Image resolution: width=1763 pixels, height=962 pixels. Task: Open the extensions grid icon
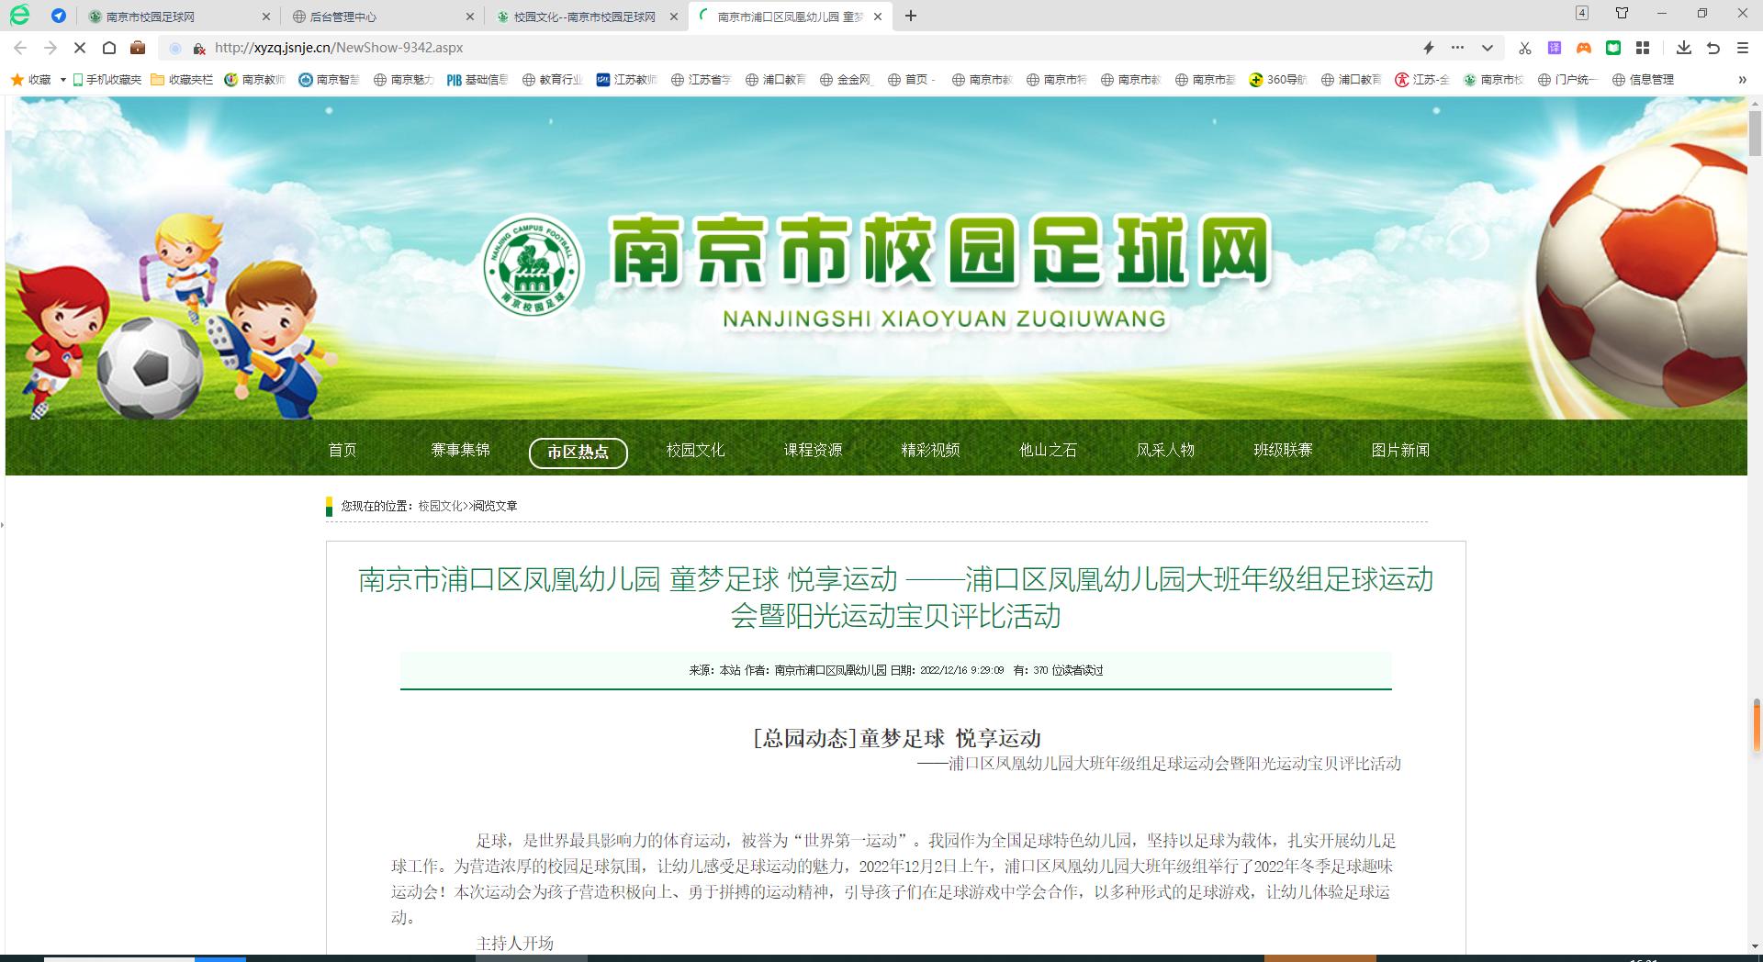(x=1643, y=48)
